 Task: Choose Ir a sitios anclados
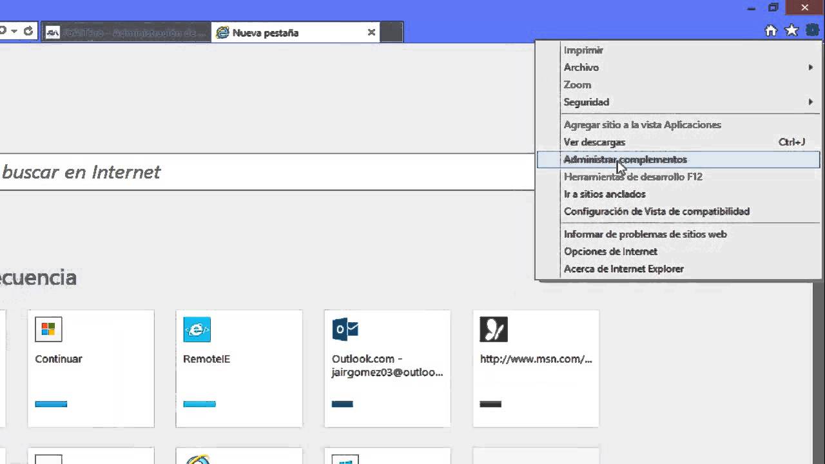(x=678, y=195)
